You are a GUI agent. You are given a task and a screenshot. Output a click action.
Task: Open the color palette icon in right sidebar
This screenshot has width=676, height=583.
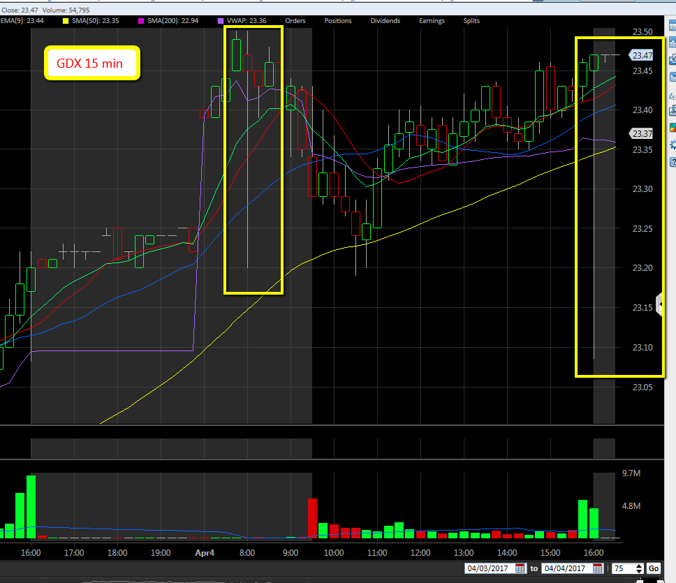point(673,128)
